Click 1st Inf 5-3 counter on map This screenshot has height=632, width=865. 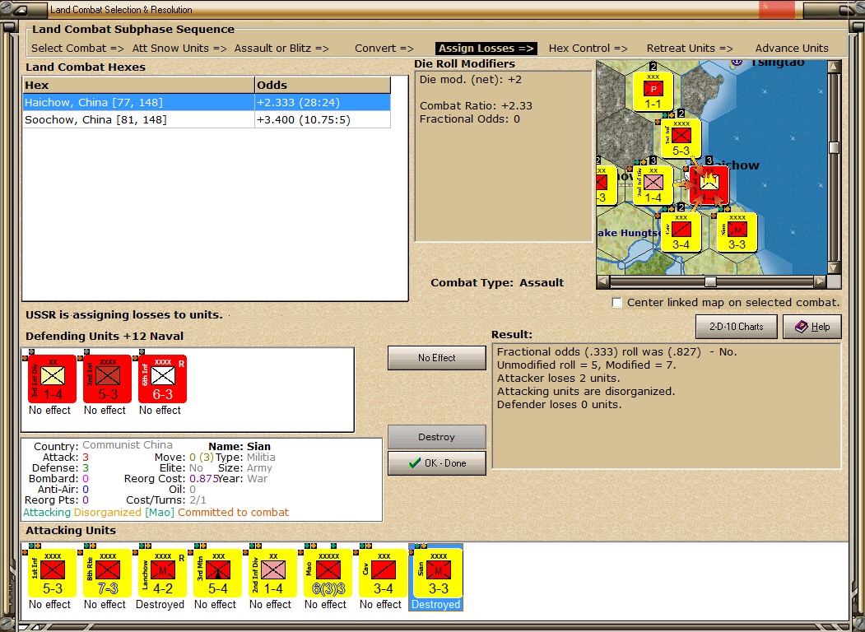click(681, 138)
